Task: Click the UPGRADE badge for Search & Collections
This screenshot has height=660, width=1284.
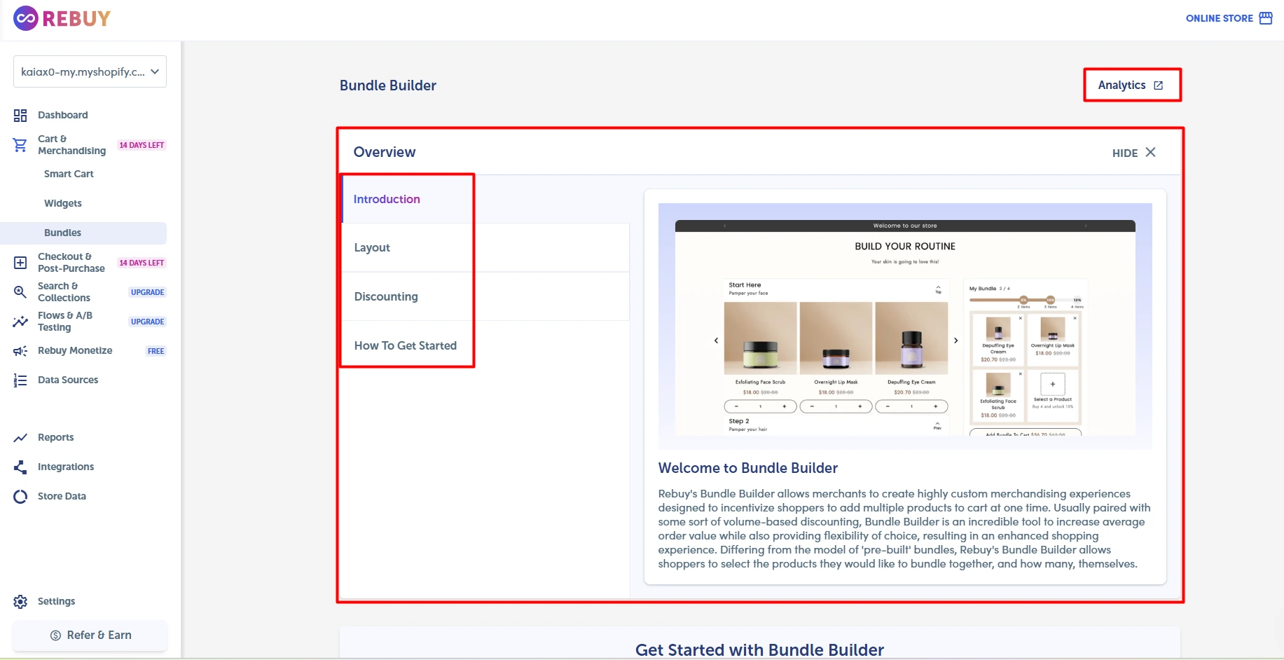Action: click(148, 292)
